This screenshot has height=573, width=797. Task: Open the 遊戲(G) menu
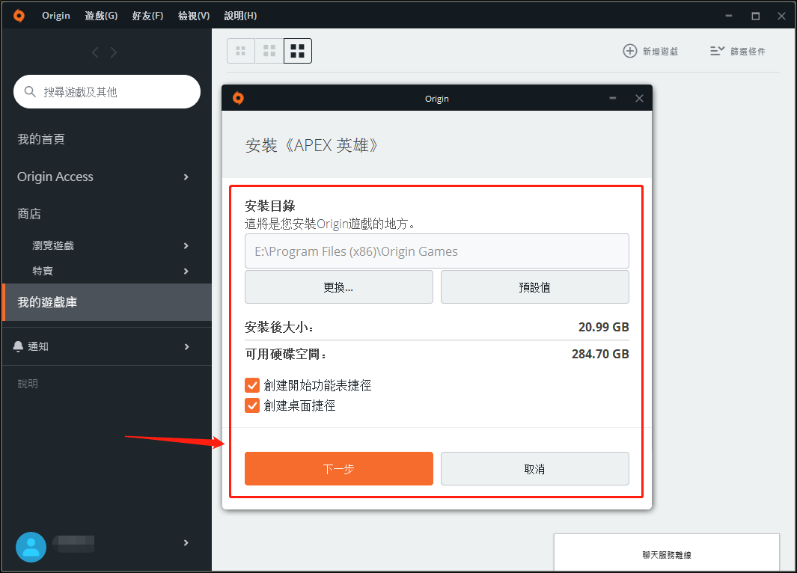click(101, 16)
